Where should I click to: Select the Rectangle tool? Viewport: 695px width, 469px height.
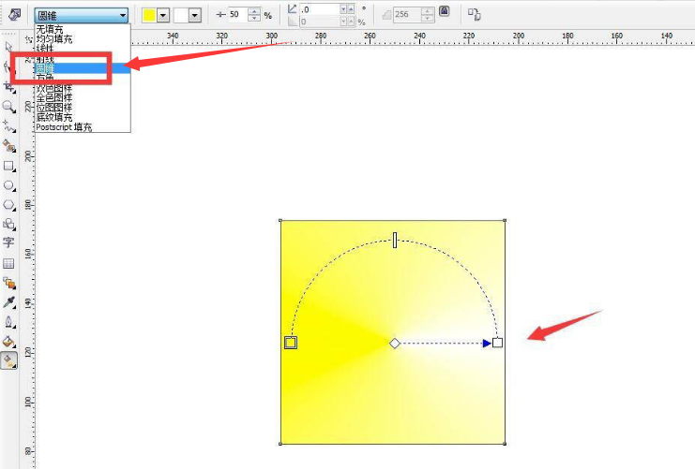click(8, 167)
